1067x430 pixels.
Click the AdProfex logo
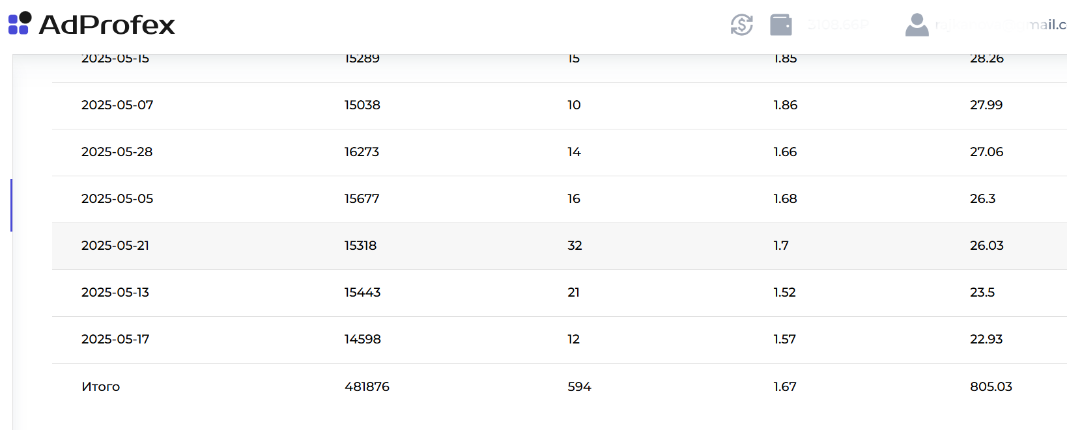(x=91, y=24)
